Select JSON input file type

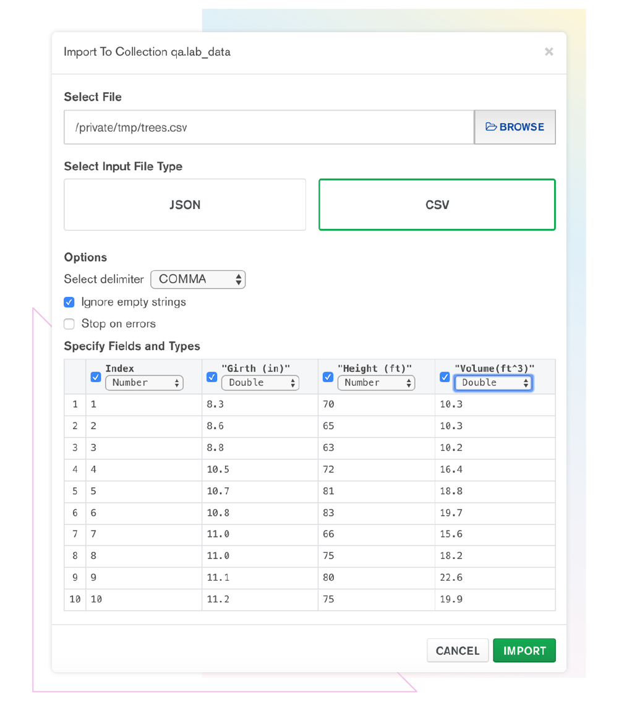pyautogui.click(x=185, y=205)
